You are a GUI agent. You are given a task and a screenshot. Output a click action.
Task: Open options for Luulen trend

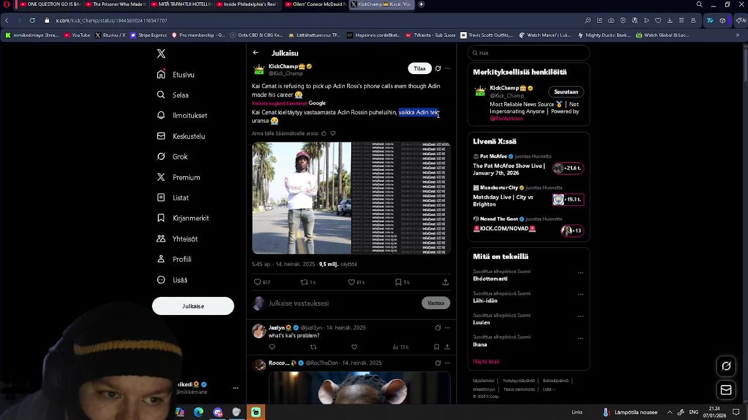(580, 316)
